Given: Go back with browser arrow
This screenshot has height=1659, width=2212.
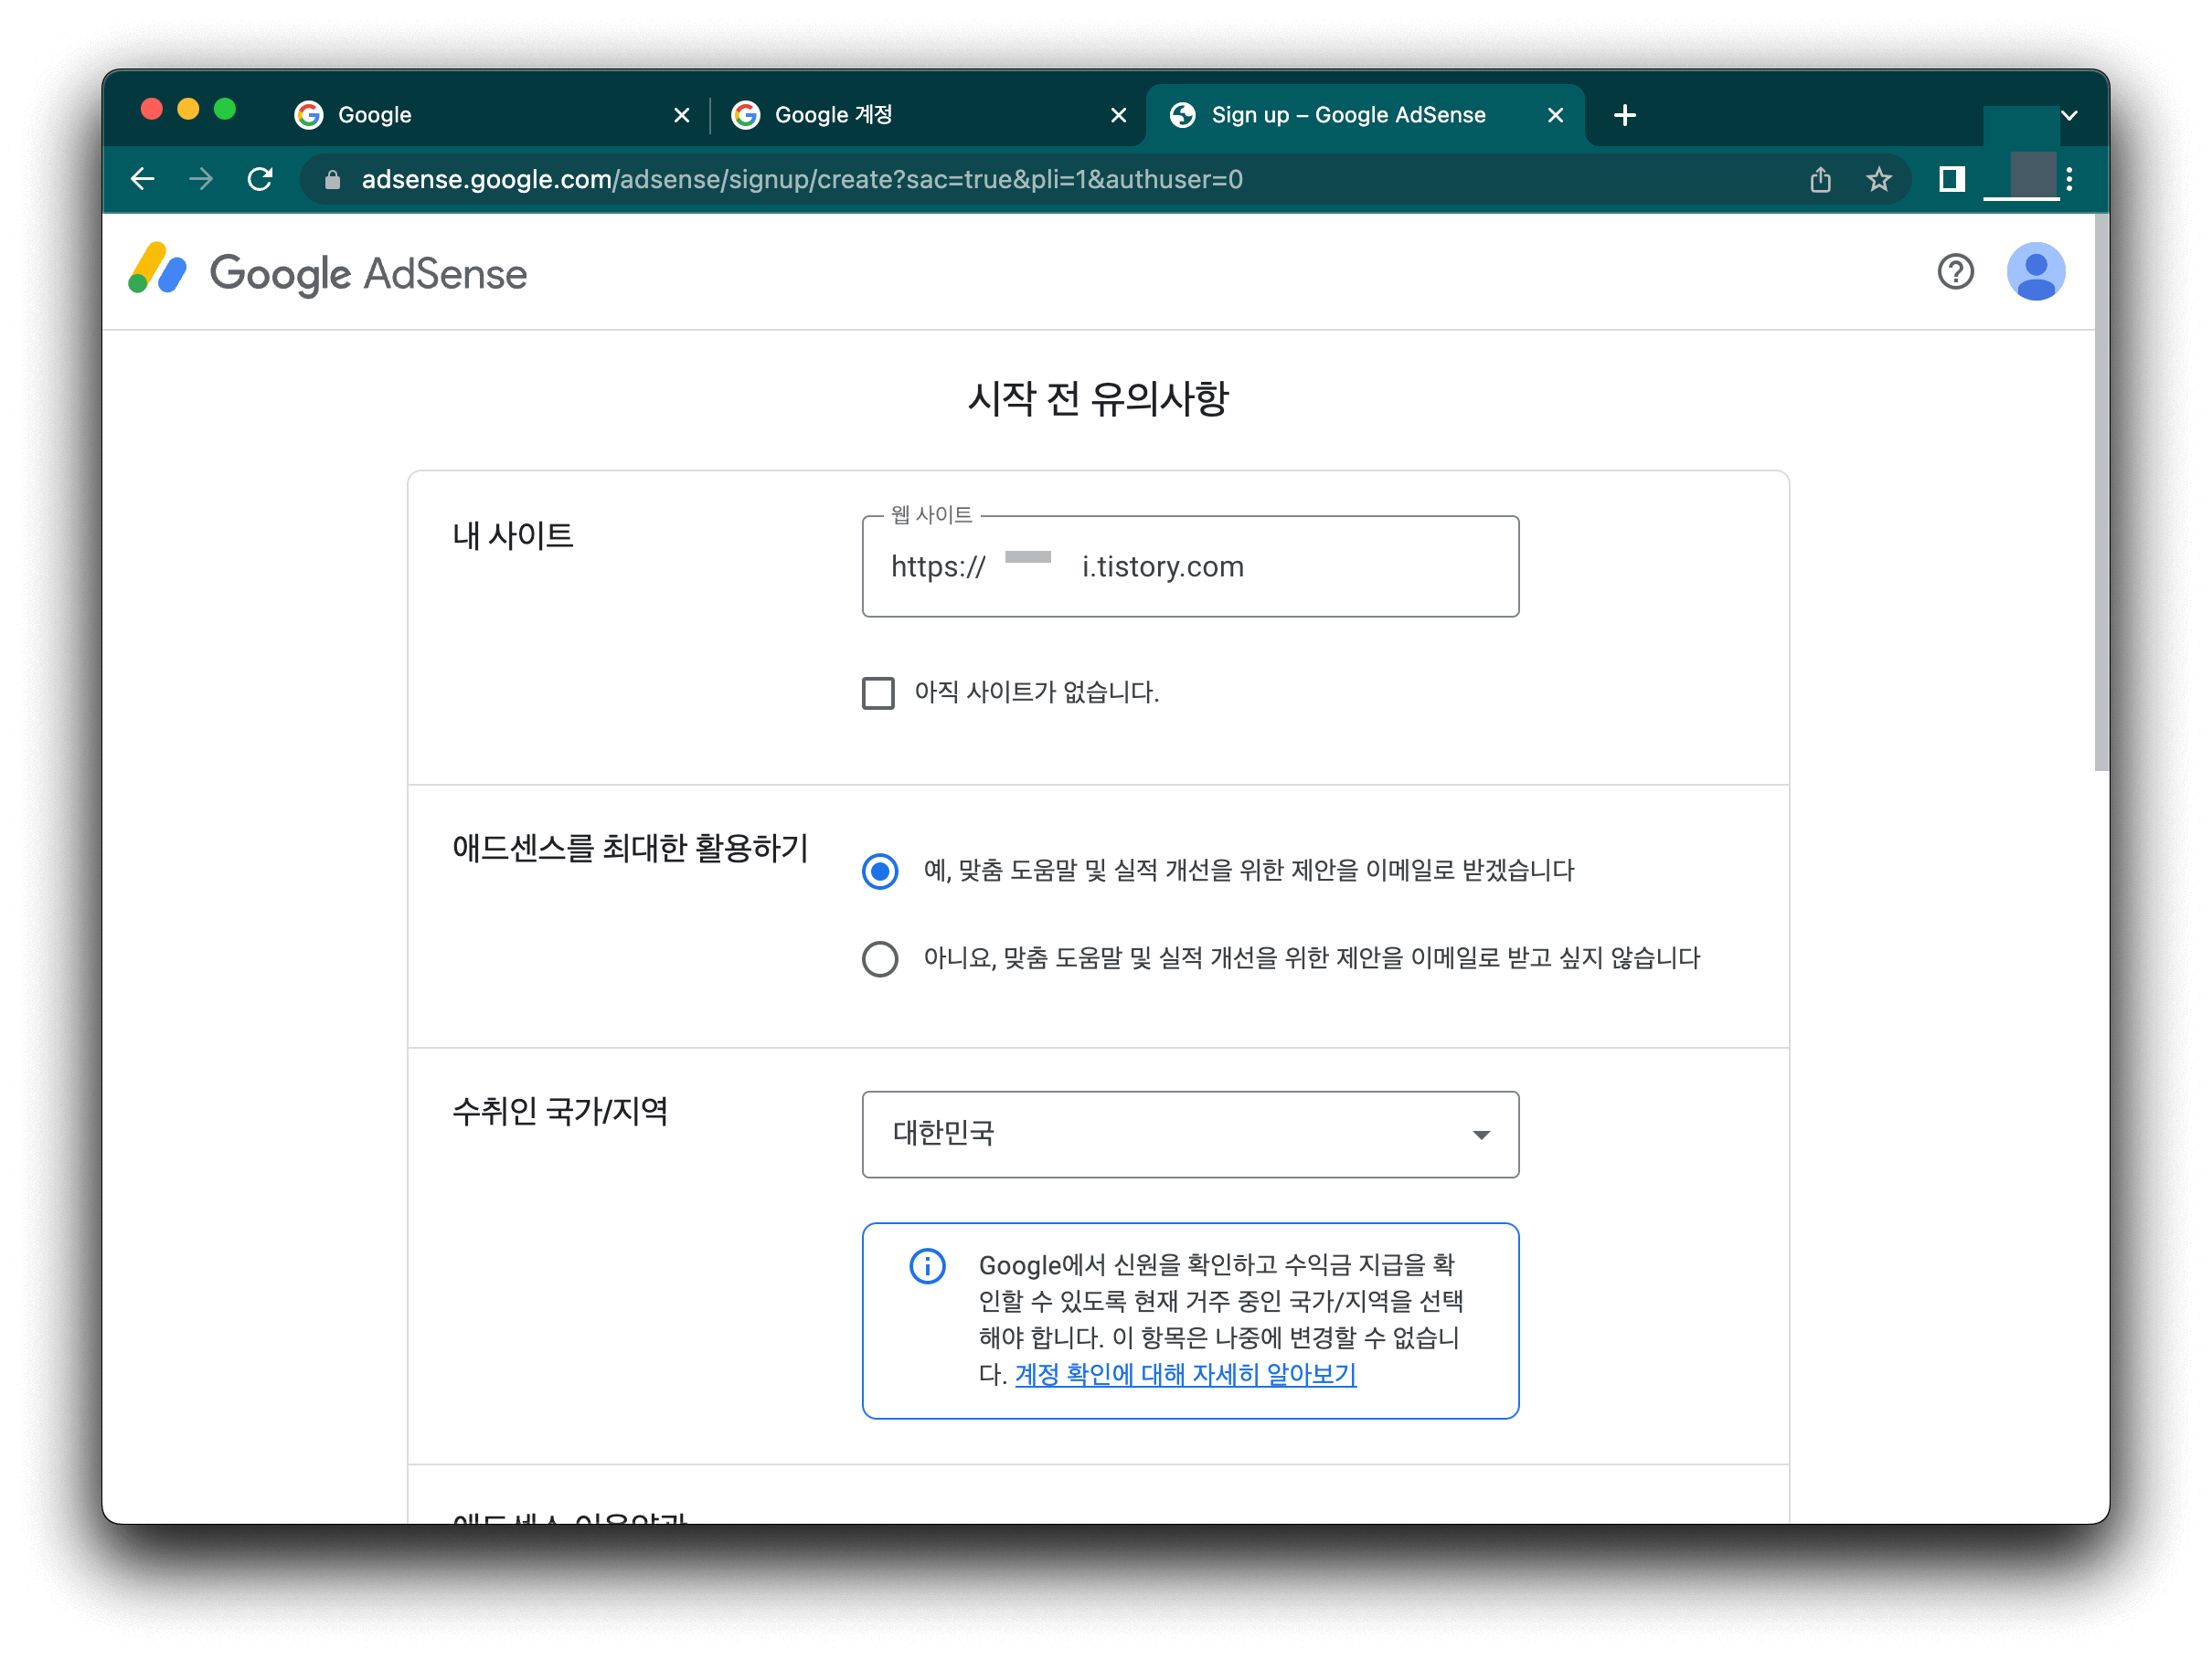Looking at the screenshot, I should (x=143, y=180).
